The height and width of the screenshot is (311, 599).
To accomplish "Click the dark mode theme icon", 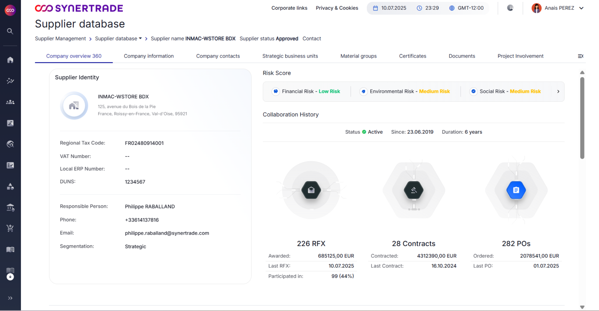I will coord(510,8).
